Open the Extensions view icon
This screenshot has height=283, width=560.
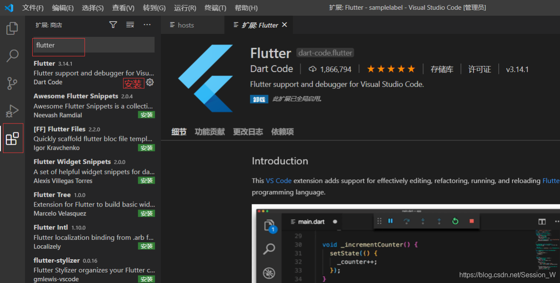coord(12,138)
